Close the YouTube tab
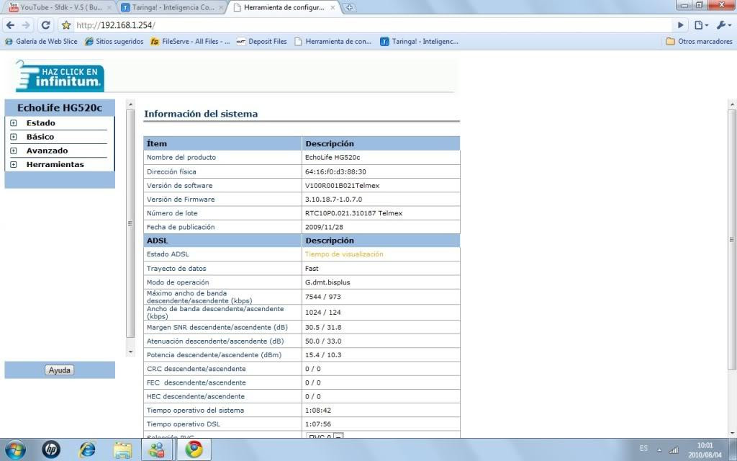Screen dimensions: 737x461 pyautogui.click(x=110, y=7)
